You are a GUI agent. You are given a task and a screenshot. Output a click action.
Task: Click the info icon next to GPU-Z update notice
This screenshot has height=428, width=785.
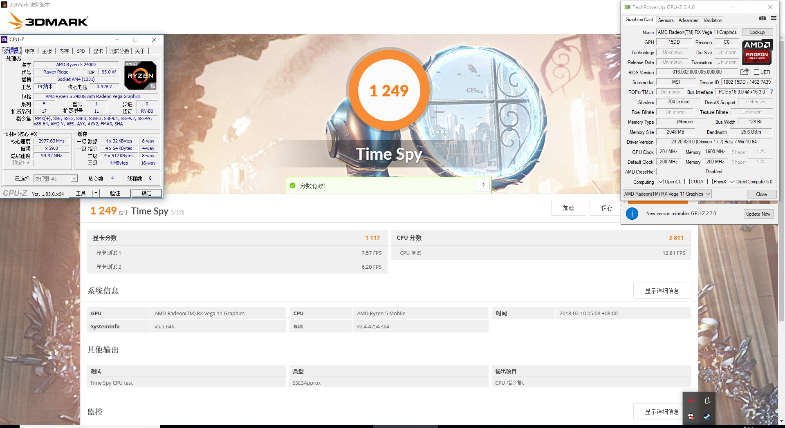632,213
